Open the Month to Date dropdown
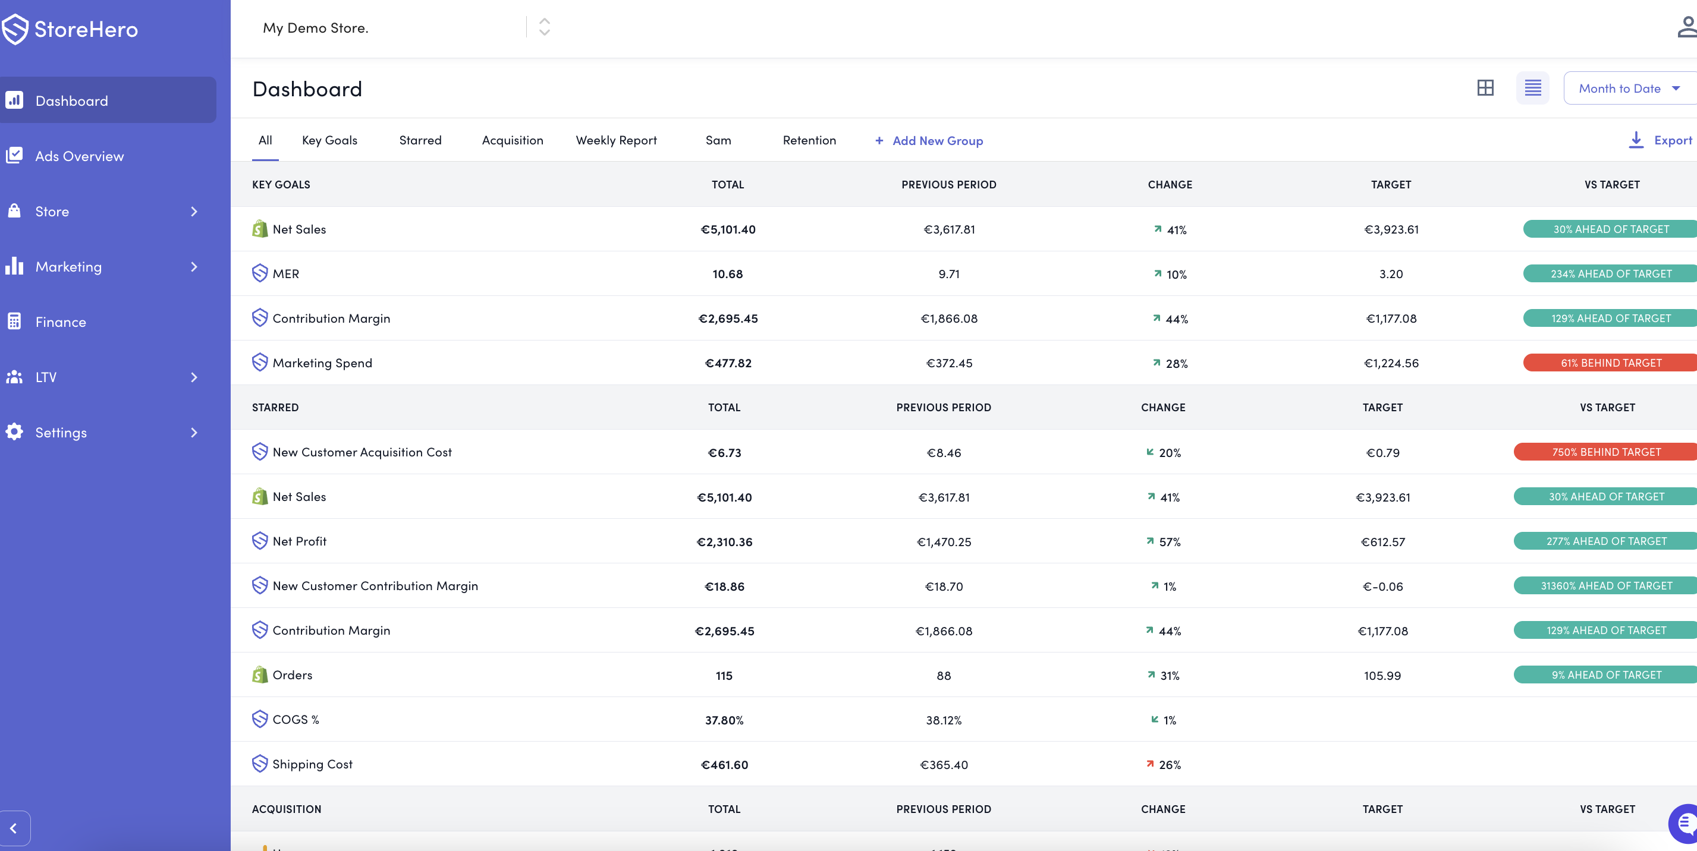Screen dimensions: 1697x851 1630,88
